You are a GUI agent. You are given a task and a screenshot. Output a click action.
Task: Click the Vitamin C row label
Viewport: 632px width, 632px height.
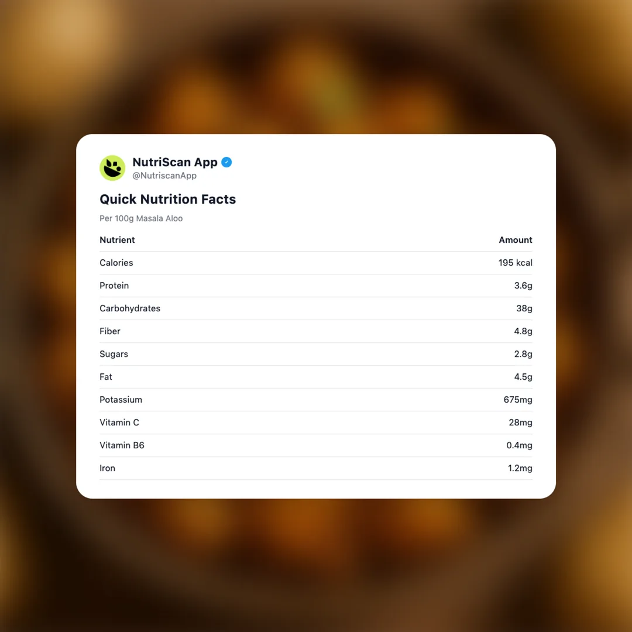(x=119, y=423)
